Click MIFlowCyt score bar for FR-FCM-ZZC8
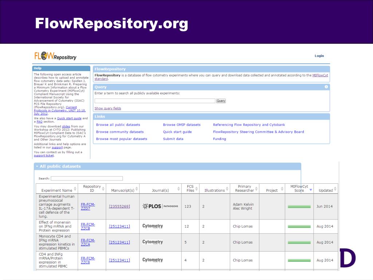The width and height of the screenshot is (373, 280). (299, 260)
